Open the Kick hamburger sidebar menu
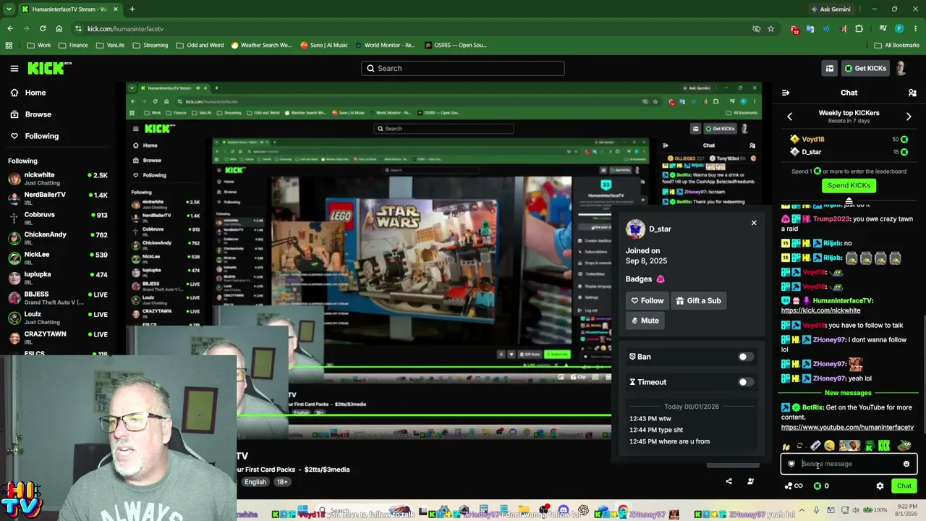This screenshot has width=926, height=521. (x=14, y=68)
